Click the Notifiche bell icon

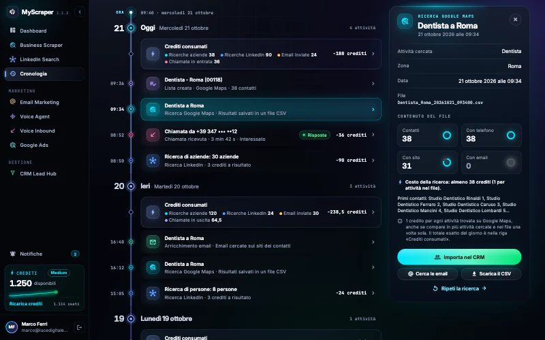pos(13,254)
